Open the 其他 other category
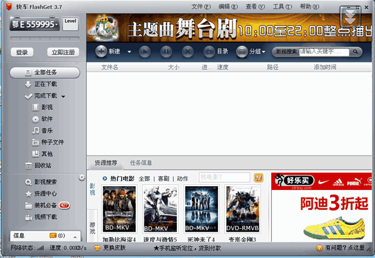Image resolution: width=375 pixels, height=258 pixels. pos(42,154)
